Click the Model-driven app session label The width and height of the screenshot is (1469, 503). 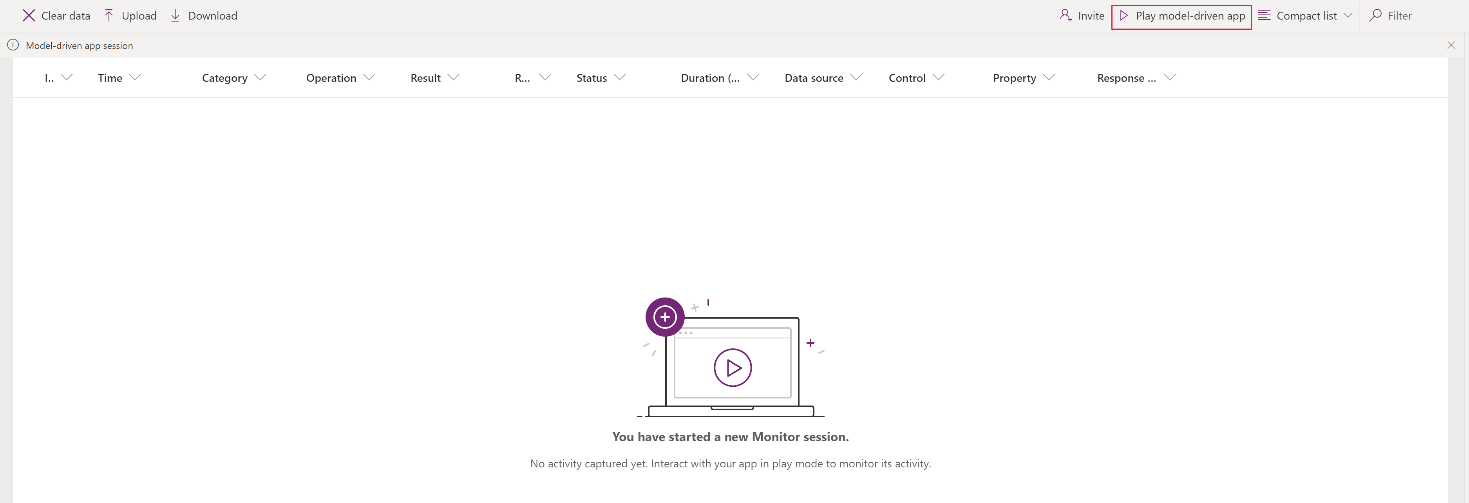(x=79, y=45)
